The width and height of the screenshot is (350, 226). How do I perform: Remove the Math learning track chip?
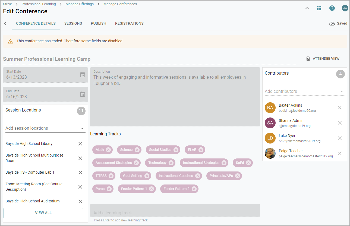[108, 150]
